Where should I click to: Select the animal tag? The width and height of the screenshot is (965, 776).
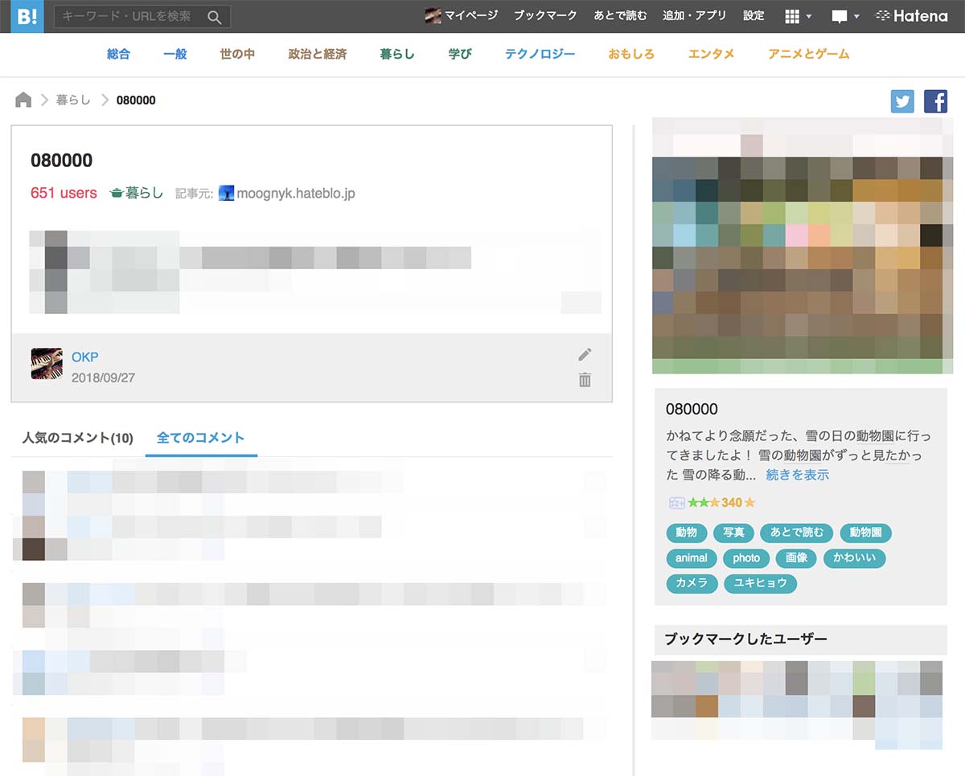[692, 557]
